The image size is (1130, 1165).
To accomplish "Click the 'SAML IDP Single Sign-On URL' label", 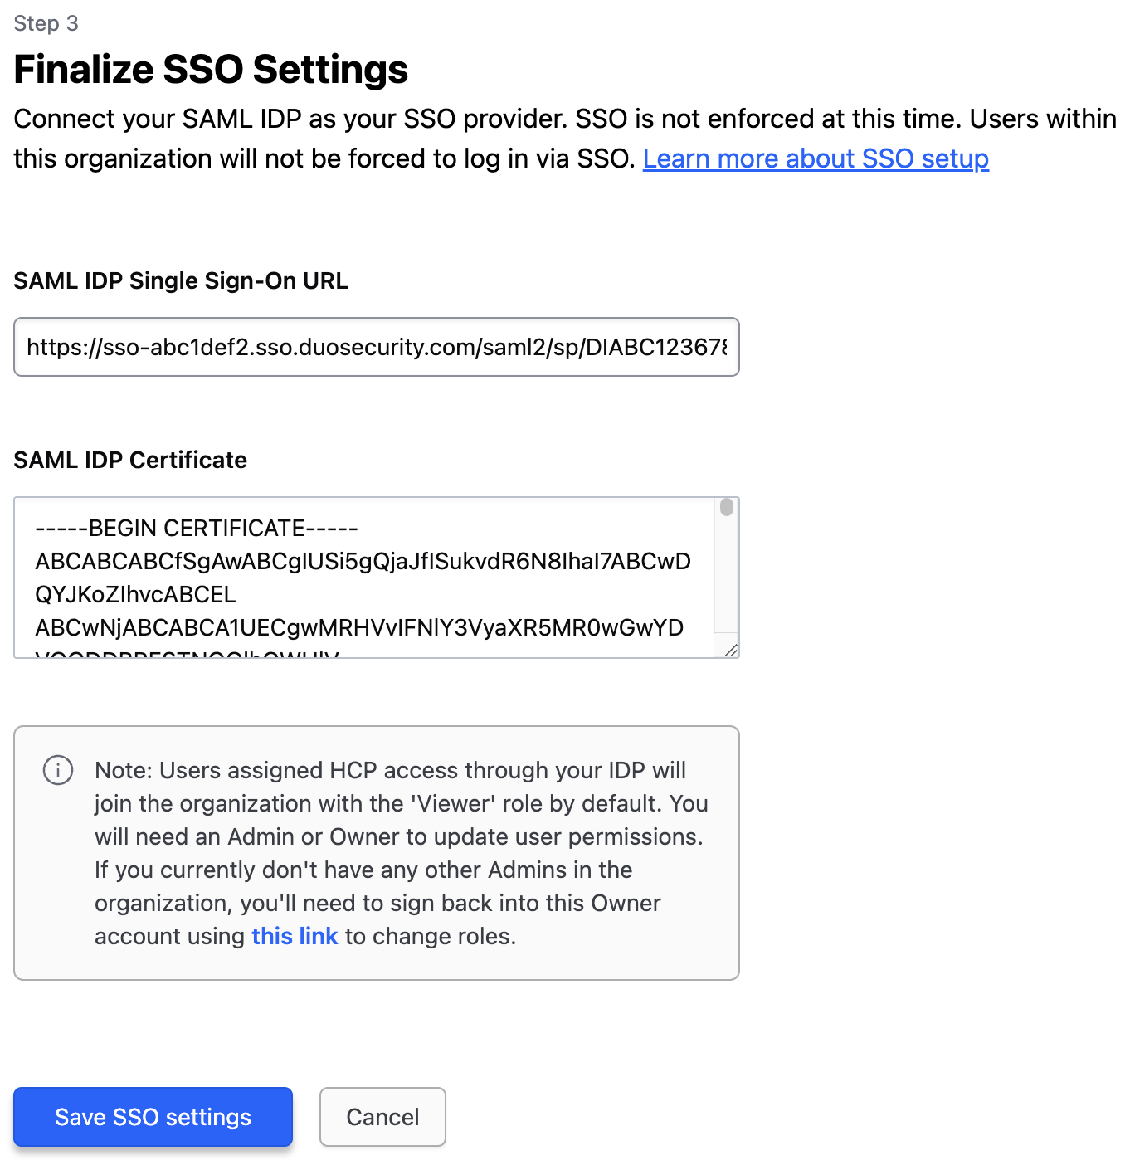I will tap(180, 280).
